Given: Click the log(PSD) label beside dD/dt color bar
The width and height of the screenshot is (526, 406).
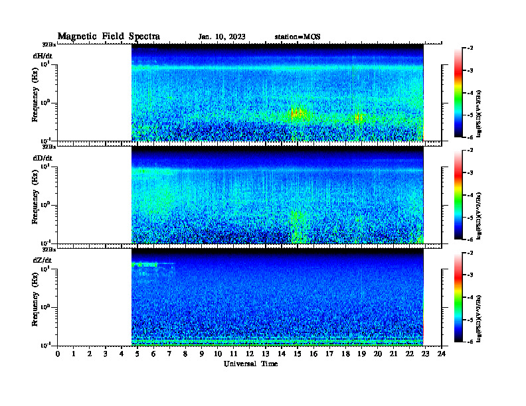Looking at the screenshot, I should coord(479,216).
